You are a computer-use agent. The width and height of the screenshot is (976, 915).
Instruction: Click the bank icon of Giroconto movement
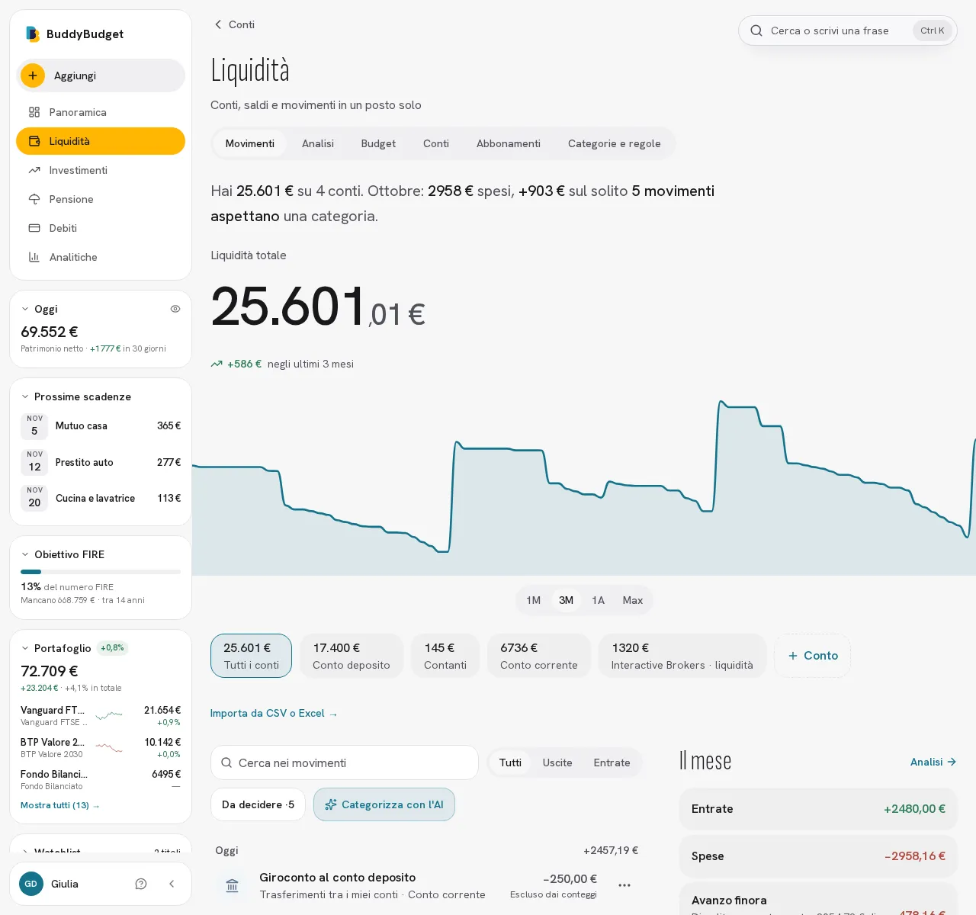click(x=233, y=885)
